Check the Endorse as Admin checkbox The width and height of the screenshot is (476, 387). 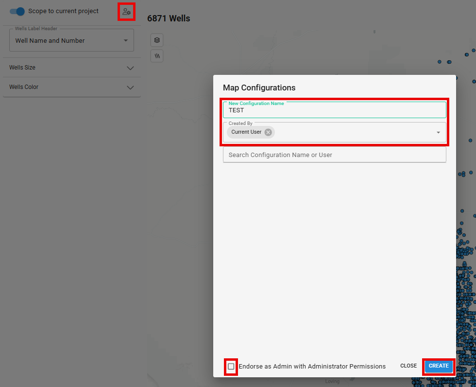231,366
